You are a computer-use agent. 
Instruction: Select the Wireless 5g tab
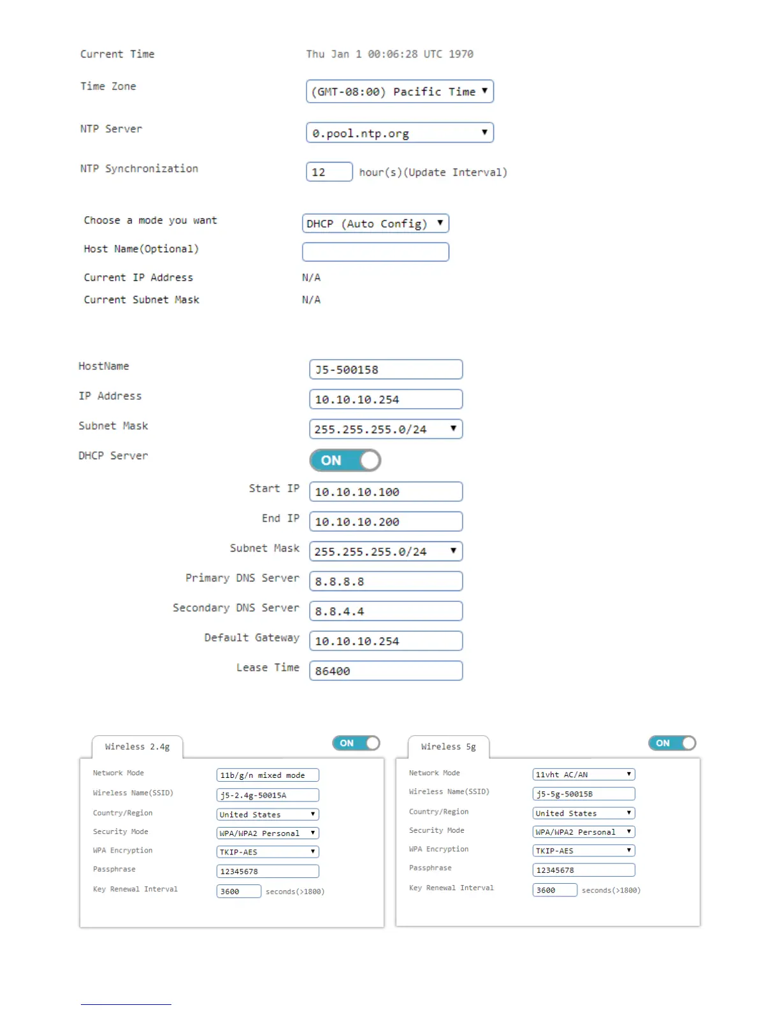[x=449, y=747]
